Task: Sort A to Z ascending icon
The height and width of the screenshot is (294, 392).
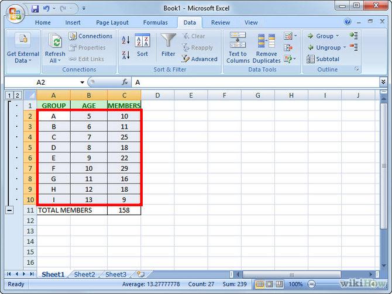Action: (126, 40)
